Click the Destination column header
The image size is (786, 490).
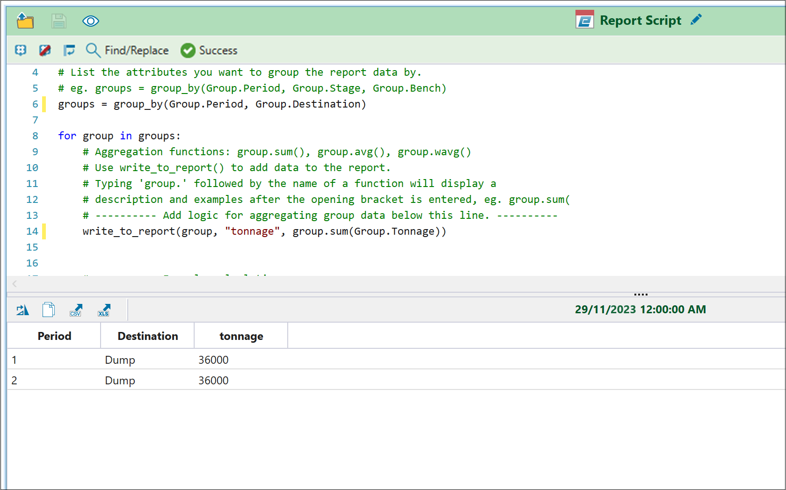coord(147,336)
